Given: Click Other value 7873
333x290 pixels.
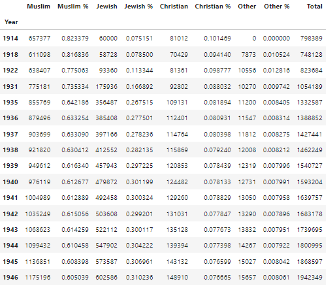Looking at the screenshot, I should [x=249, y=54].
